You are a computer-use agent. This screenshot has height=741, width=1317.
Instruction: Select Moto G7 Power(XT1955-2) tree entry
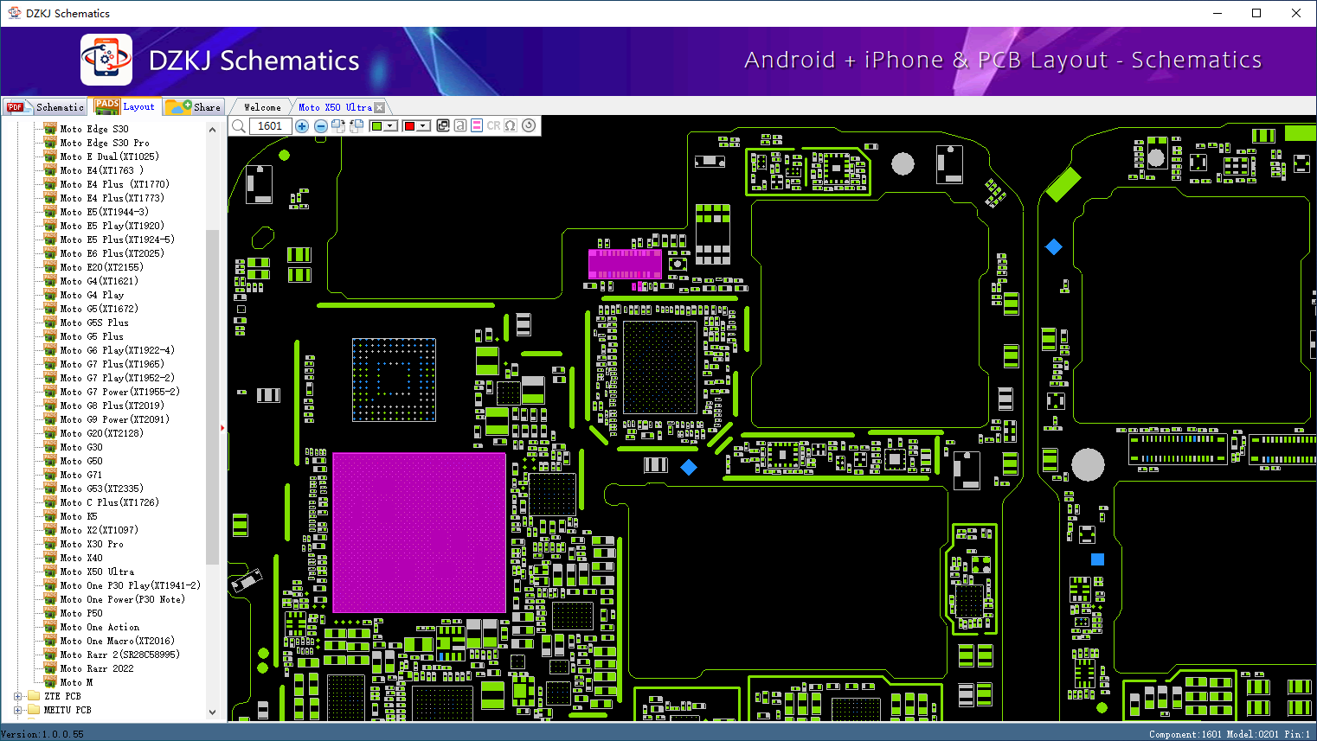click(120, 392)
